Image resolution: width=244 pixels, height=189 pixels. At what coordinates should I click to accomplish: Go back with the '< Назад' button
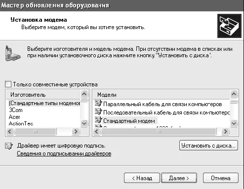142,178
